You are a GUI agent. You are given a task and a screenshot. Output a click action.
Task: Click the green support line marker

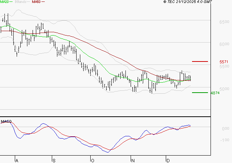pyautogui.click(x=200, y=93)
